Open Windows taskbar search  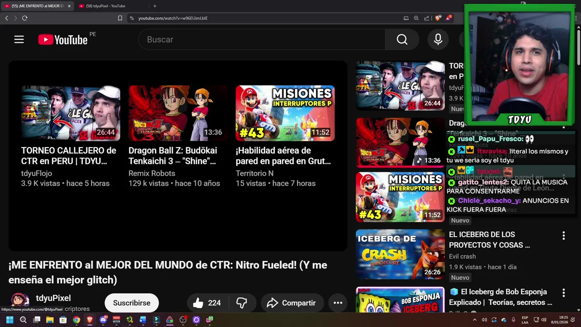coord(23,320)
